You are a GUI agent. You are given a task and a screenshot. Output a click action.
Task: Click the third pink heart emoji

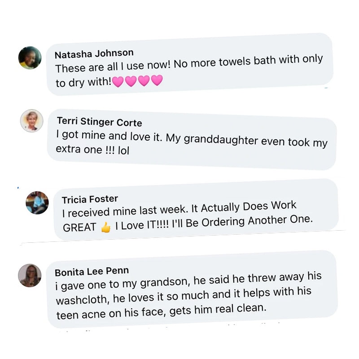[x=144, y=81]
